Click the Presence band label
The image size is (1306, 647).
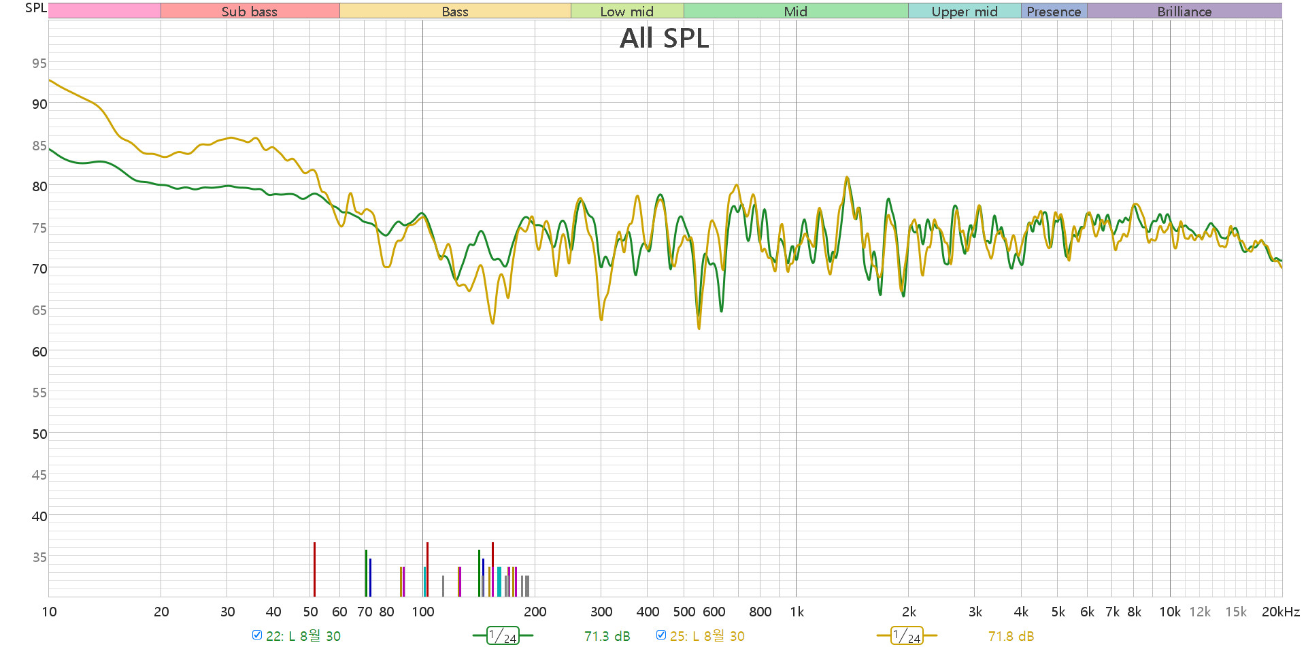pyautogui.click(x=1054, y=11)
